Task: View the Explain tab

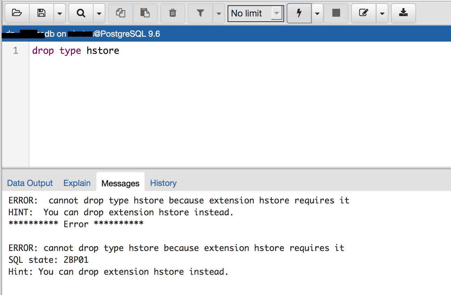Action: [77, 183]
